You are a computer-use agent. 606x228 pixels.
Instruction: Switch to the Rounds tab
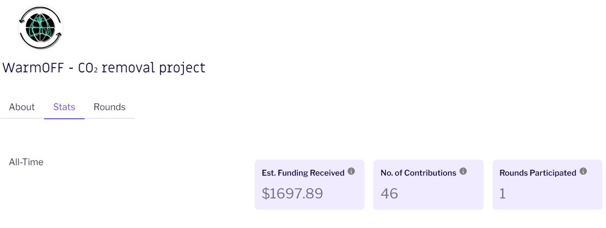[x=110, y=107]
